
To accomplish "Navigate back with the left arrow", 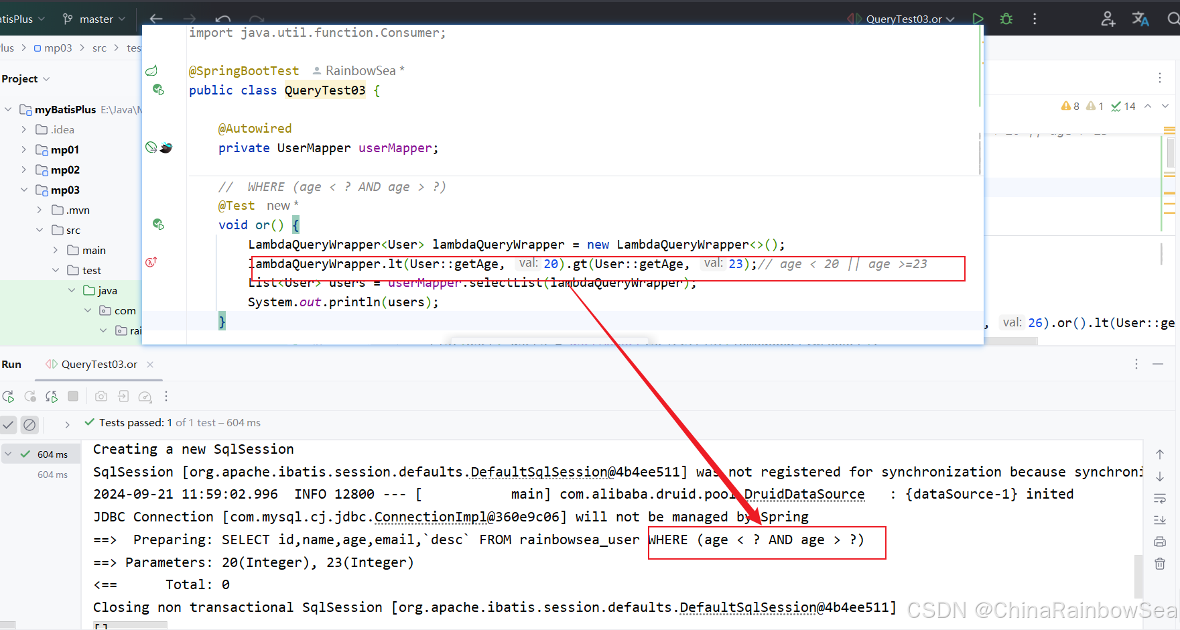I will click(156, 19).
